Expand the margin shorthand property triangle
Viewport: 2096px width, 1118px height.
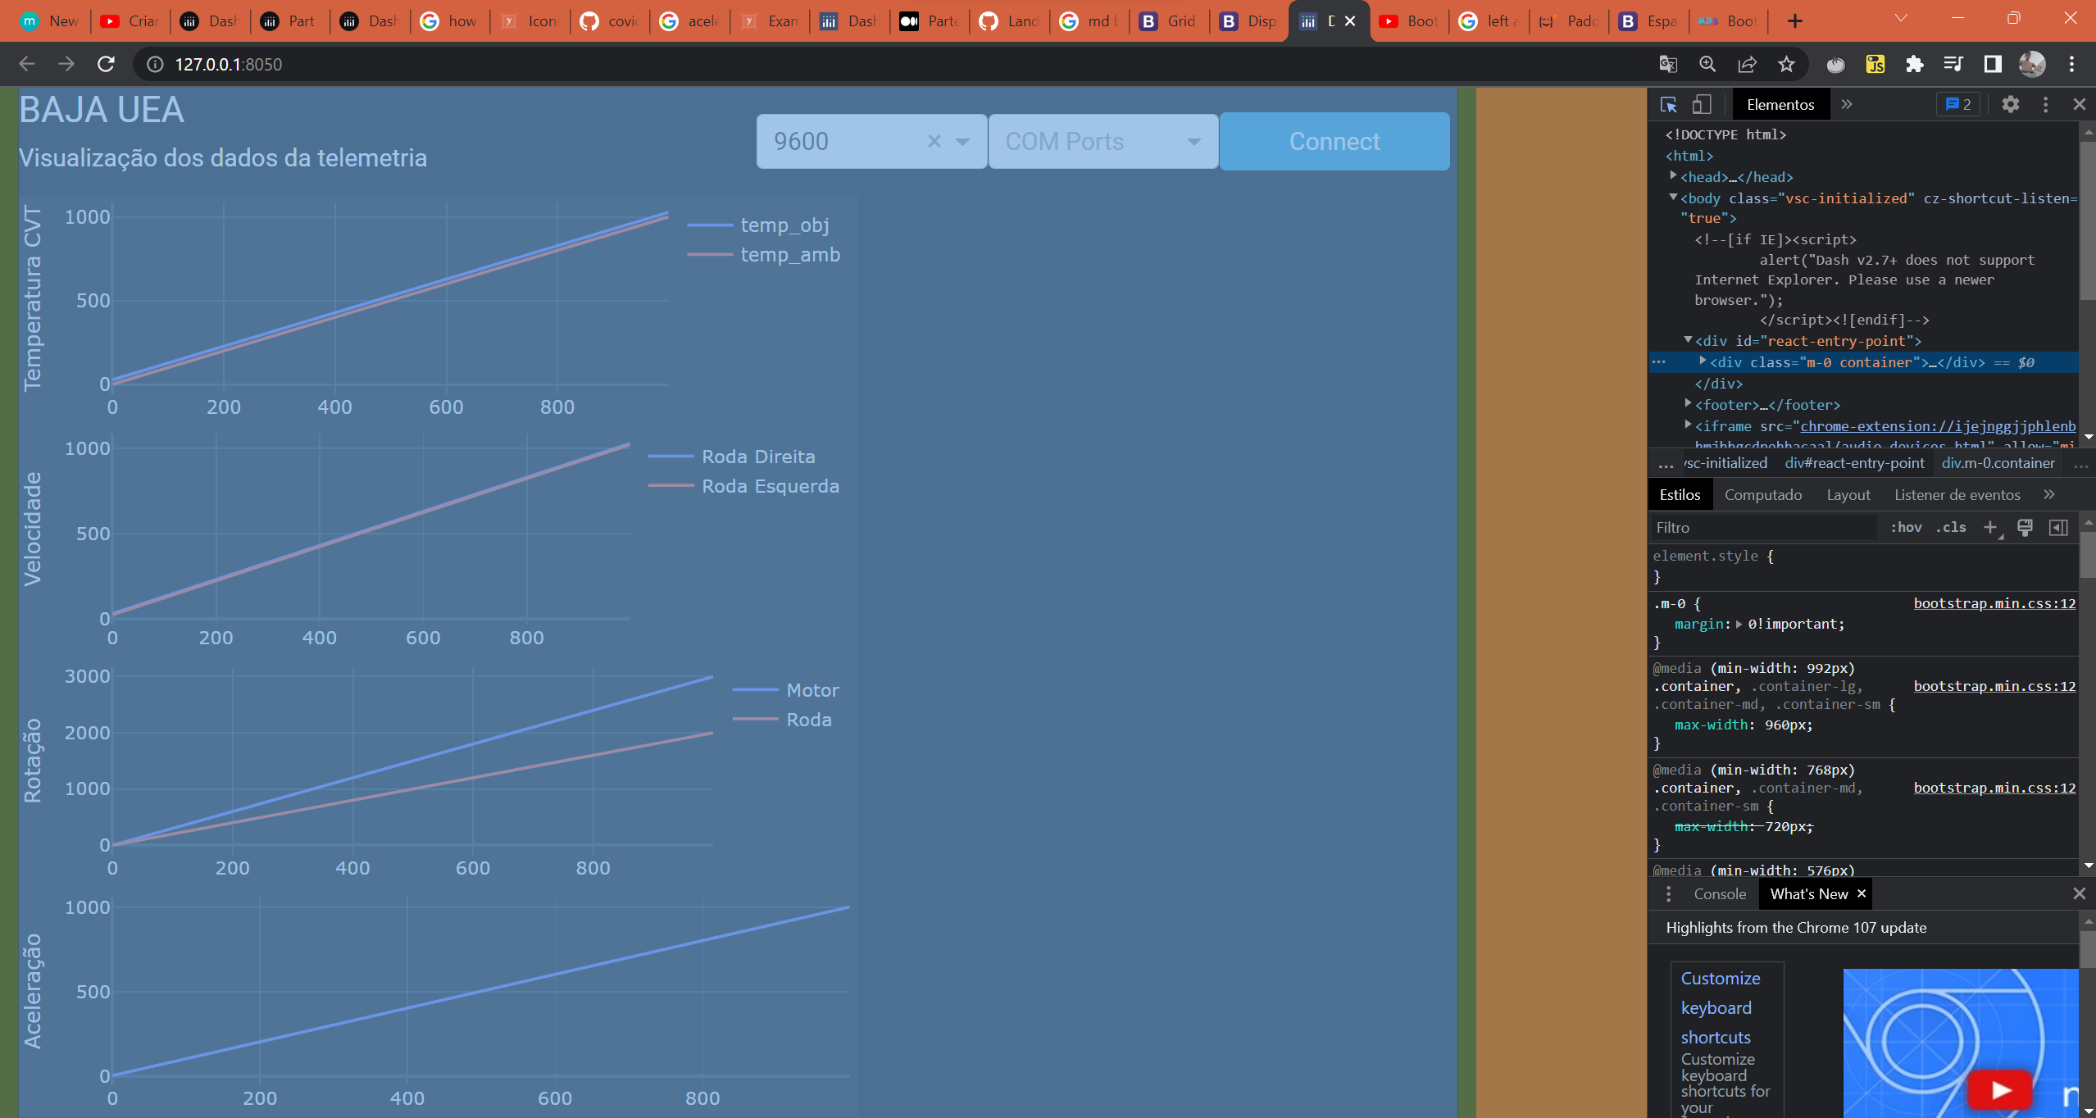[1739, 625]
